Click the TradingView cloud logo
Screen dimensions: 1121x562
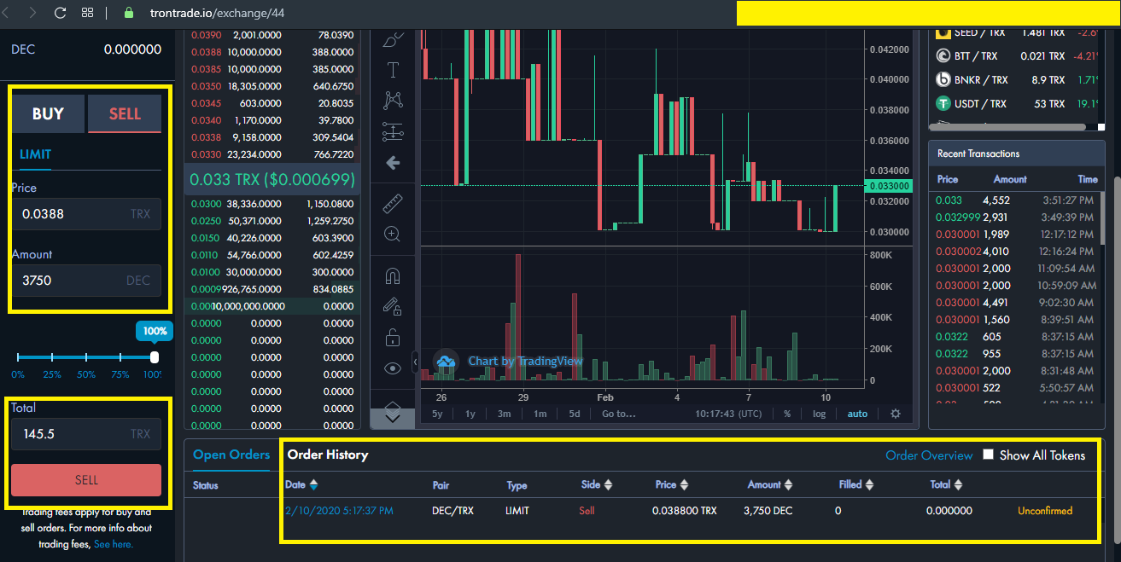pyautogui.click(x=446, y=362)
